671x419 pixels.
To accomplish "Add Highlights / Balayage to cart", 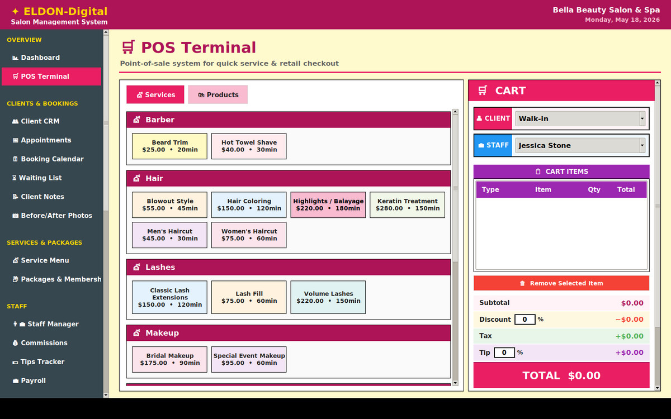I will 328,205.
